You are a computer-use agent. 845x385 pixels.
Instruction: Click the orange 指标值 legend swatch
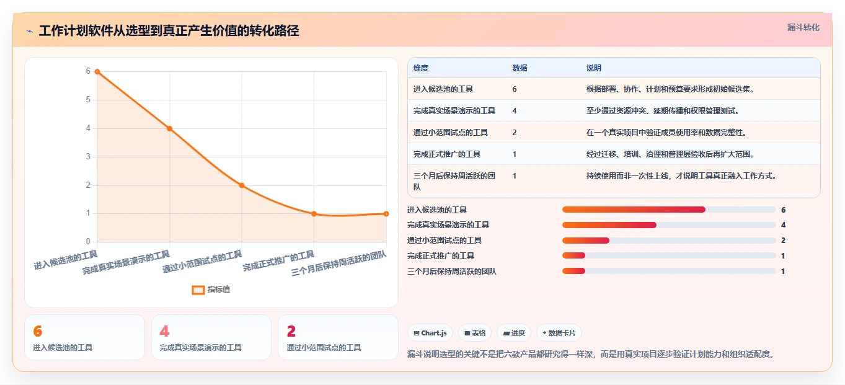point(198,290)
